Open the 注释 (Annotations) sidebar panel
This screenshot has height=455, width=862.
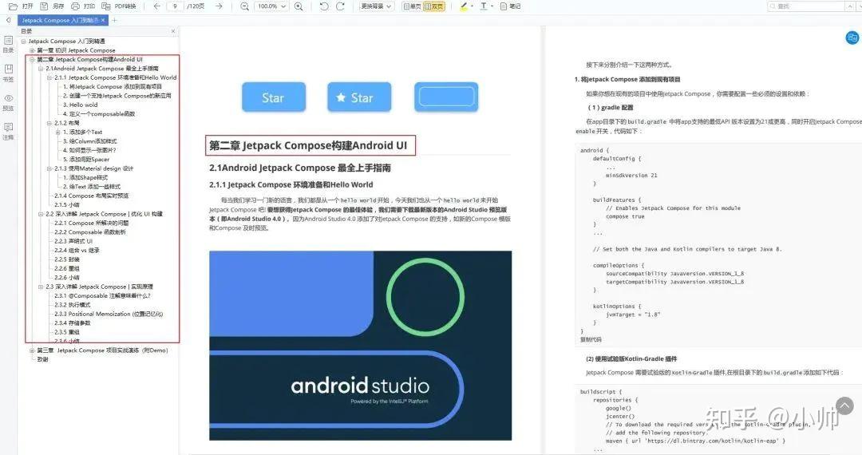pyautogui.click(x=8, y=132)
